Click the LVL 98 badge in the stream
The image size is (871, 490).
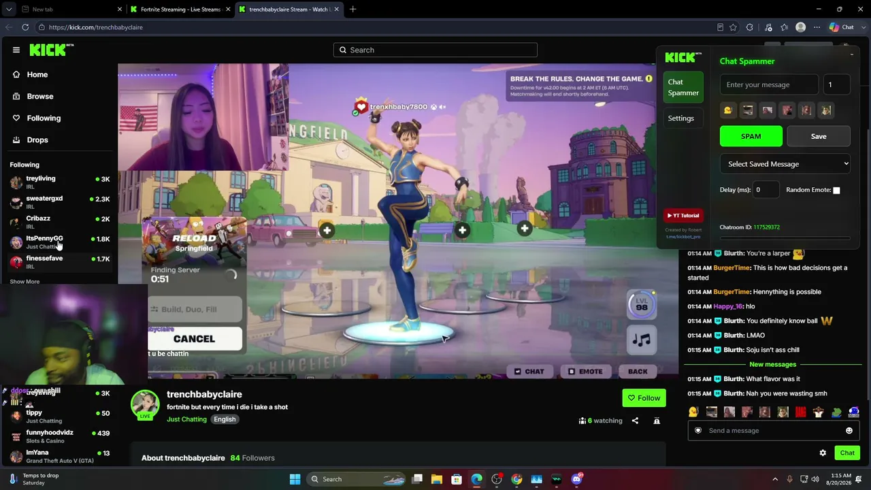[642, 305]
